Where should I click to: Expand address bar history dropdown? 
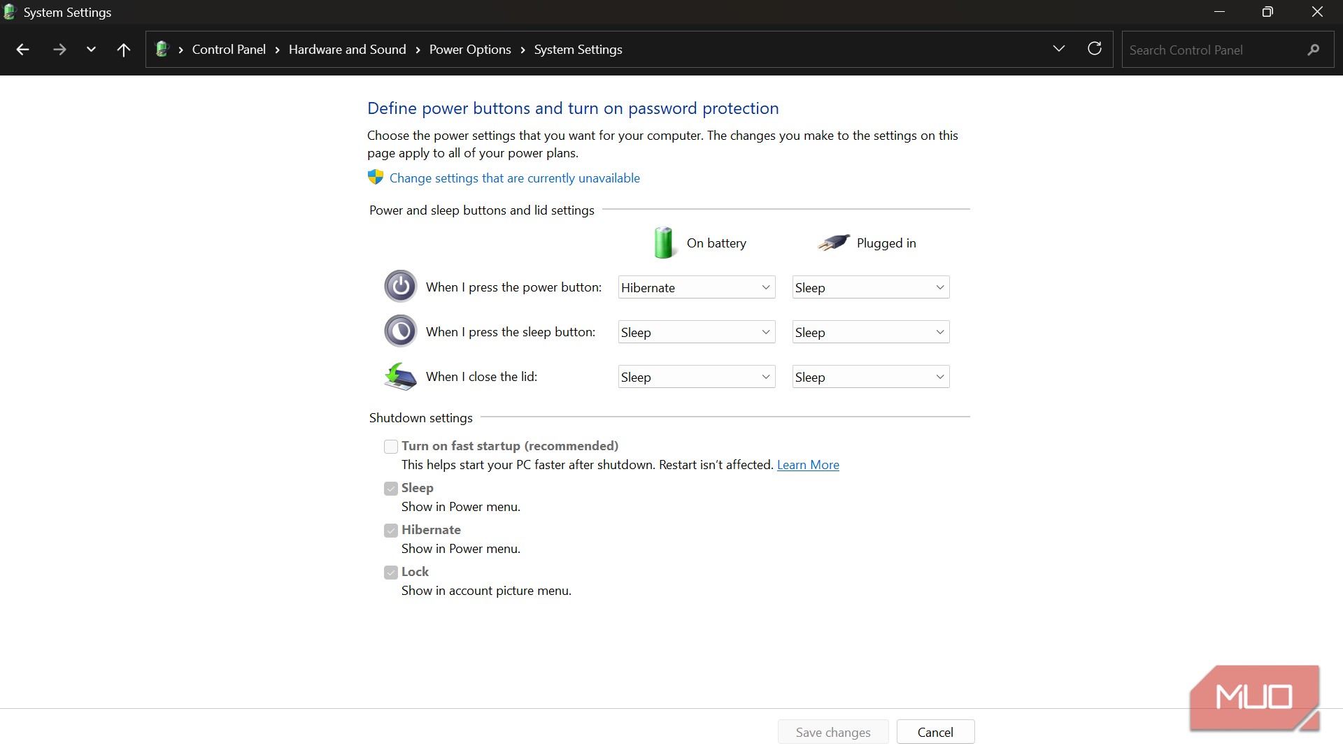coord(1058,49)
